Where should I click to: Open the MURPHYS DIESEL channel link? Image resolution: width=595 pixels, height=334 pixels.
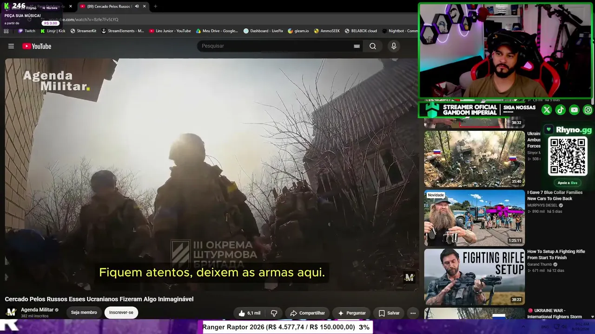click(x=542, y=206)
